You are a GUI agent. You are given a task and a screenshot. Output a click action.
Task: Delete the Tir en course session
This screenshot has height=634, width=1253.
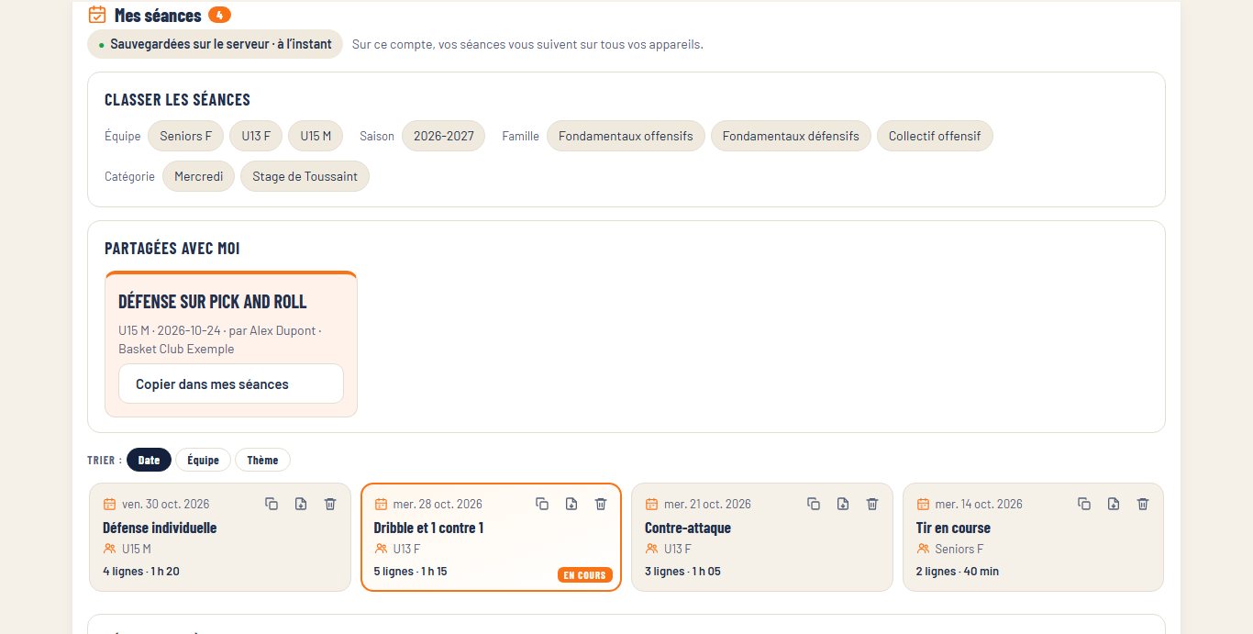click(x=1143, y=504)
